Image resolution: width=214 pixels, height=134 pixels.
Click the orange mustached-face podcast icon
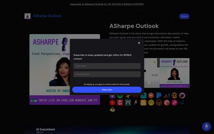click(174, 96)
